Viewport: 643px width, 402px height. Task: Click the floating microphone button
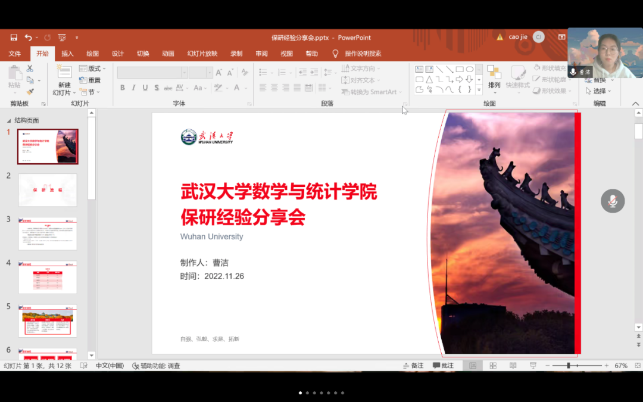point(612,201)
